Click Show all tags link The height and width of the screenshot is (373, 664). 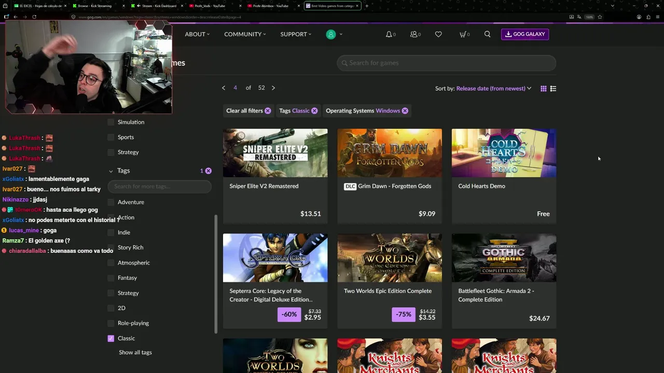point(135,352)
